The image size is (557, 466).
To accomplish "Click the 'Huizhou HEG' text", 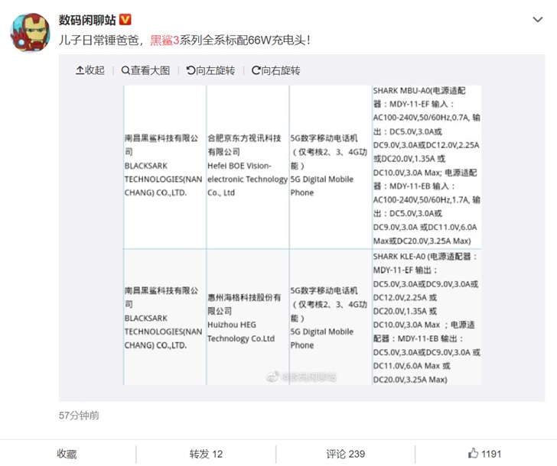I will point(232,325).
